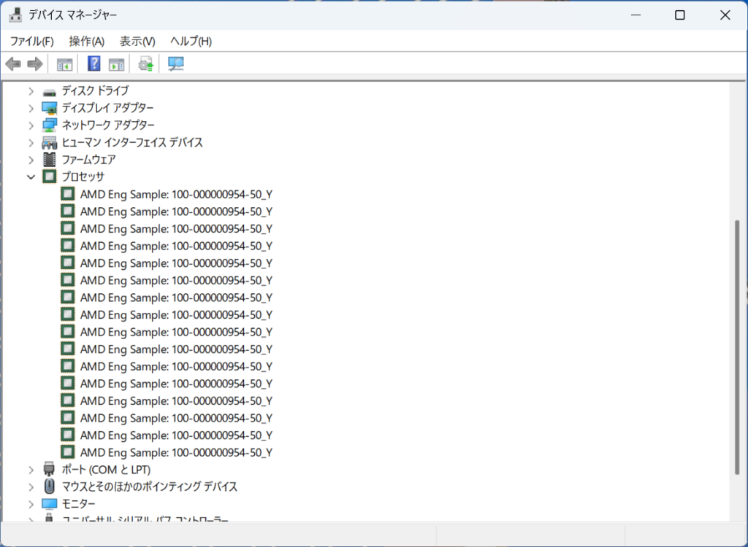Screen dimensions: 748x547
Task: Select the マウスとそのほかのポインティング デバイス label
Action: coord(150,487)
